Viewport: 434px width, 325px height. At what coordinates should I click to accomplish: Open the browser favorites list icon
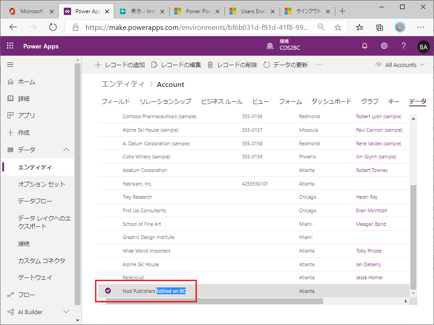click(x=359, y=27)
